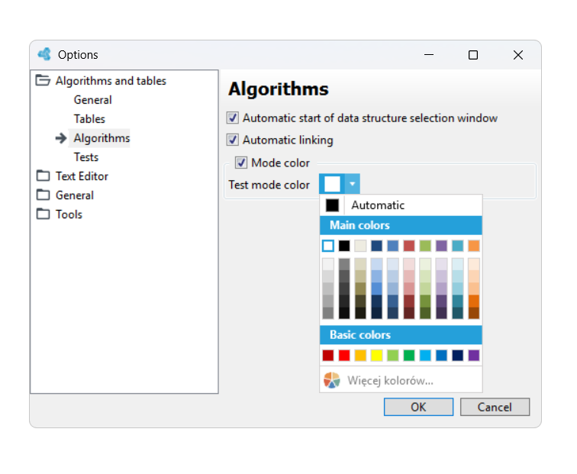The image size is (577, 474).
Task: Click the Algorithms page heading
Action: point(278,89)
